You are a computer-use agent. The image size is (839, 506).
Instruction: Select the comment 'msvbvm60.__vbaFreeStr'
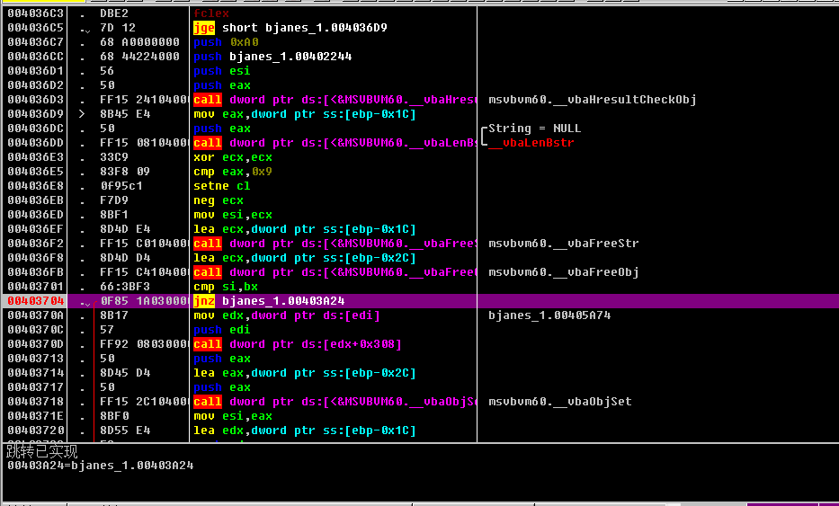click(564, 244)
